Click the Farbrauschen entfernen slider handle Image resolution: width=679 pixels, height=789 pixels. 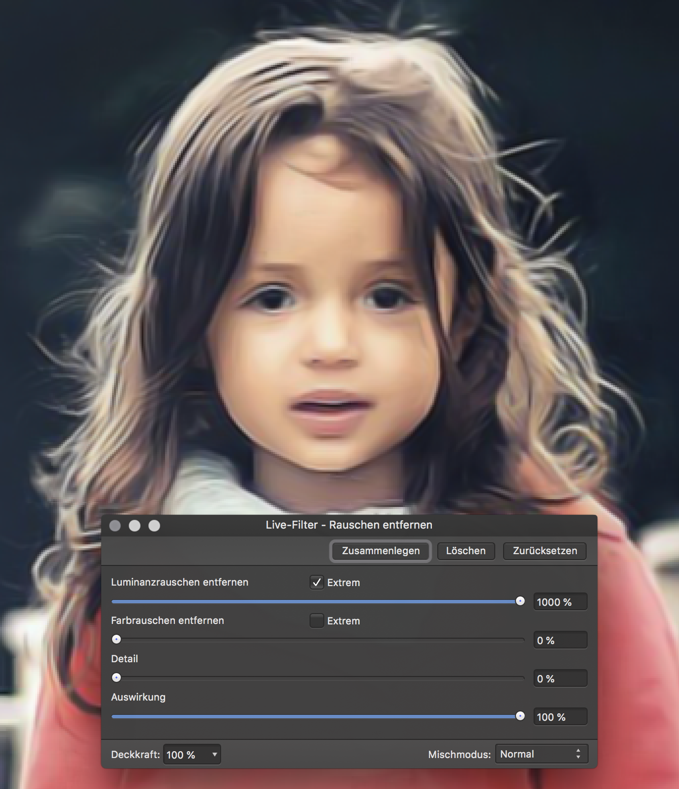click(116, 640)
